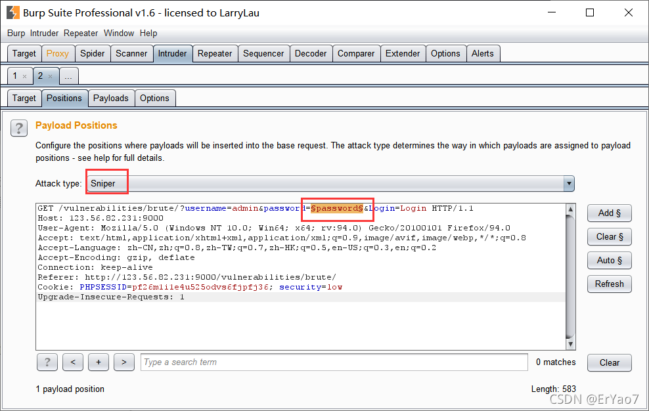The width and height of the screenshot is (649, 411).
Task: Switch to the Decoder tab
Action: 311,53
